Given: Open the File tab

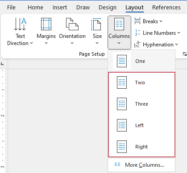Looking at the screenshot, I should (11, 8).
